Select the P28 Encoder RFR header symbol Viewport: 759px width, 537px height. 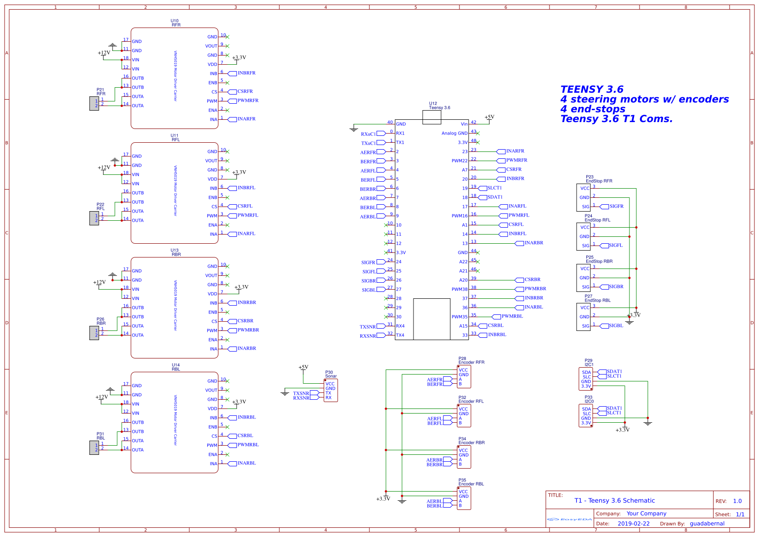tap(464, 376)
